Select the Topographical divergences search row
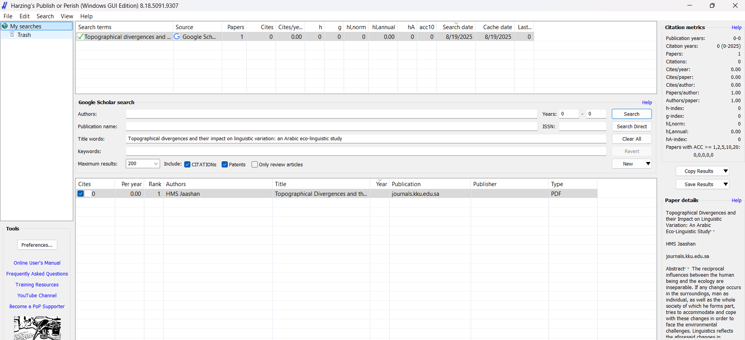This screenshot has width=745, height=340. tap(305, 37)
